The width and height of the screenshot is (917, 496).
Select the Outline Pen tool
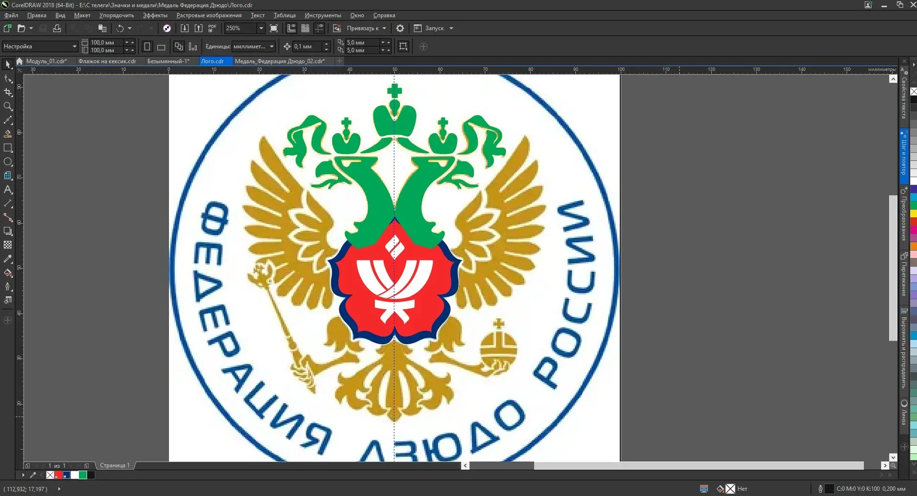[8, 287]
